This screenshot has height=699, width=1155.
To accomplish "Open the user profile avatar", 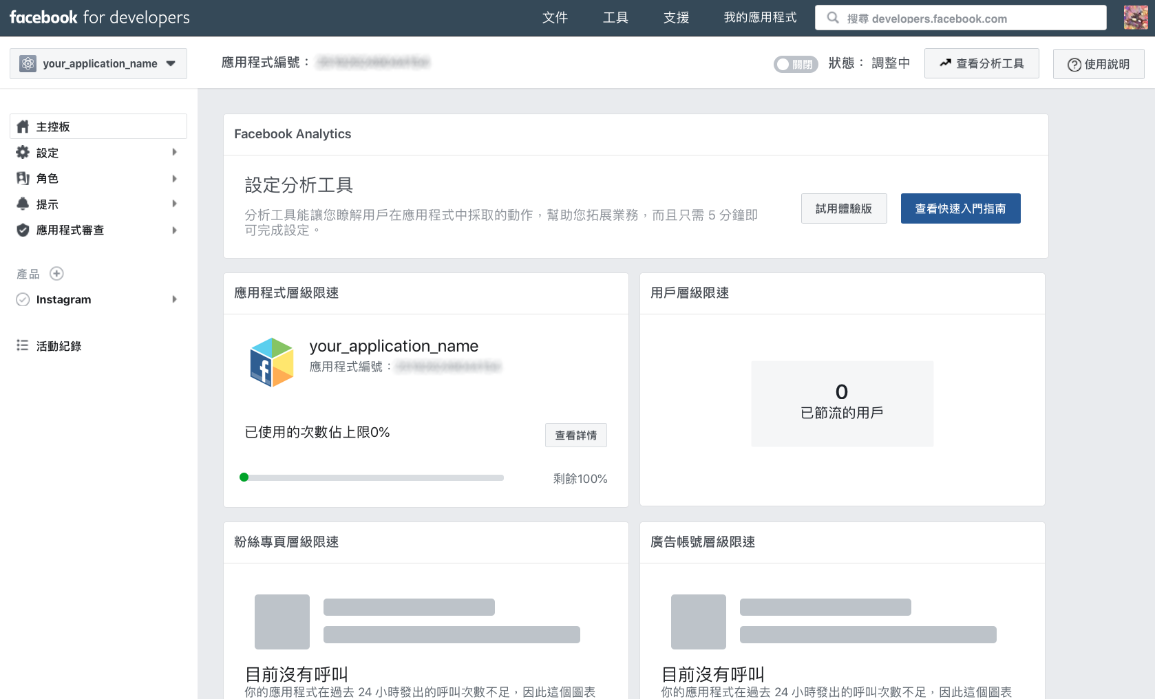I will coord(1136,18).
